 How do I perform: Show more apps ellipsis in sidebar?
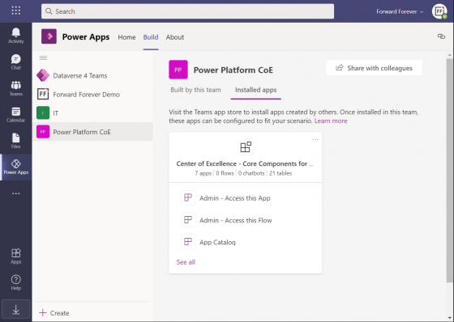click(x=16, y=193)
